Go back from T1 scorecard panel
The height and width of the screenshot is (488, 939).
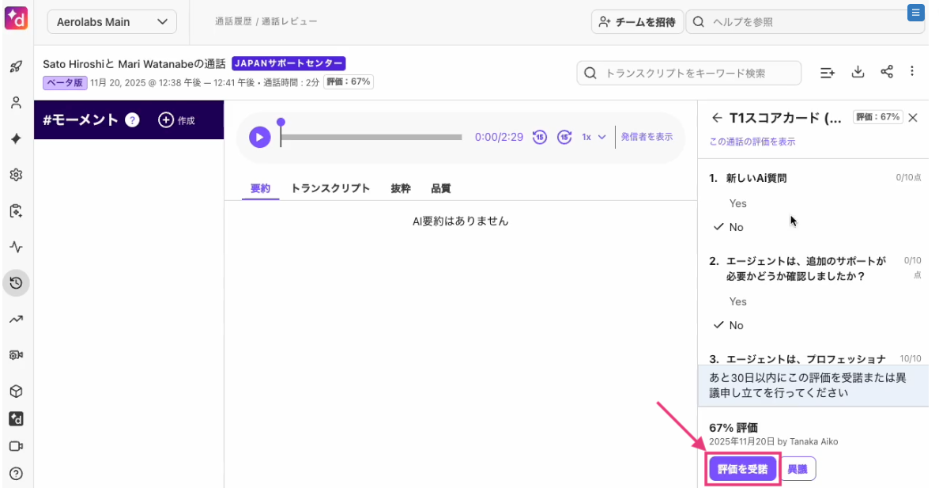(717, 118)
